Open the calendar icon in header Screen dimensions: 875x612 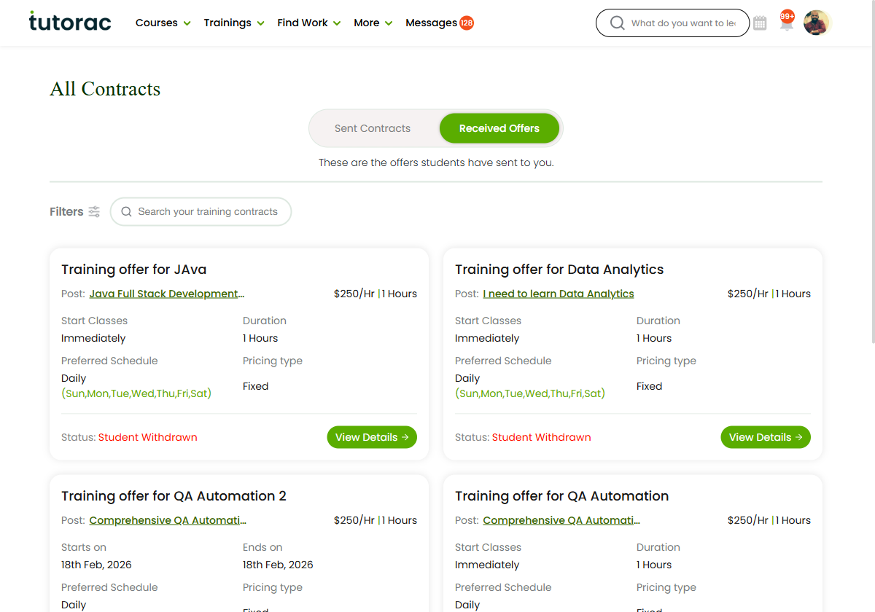point(760,23)
